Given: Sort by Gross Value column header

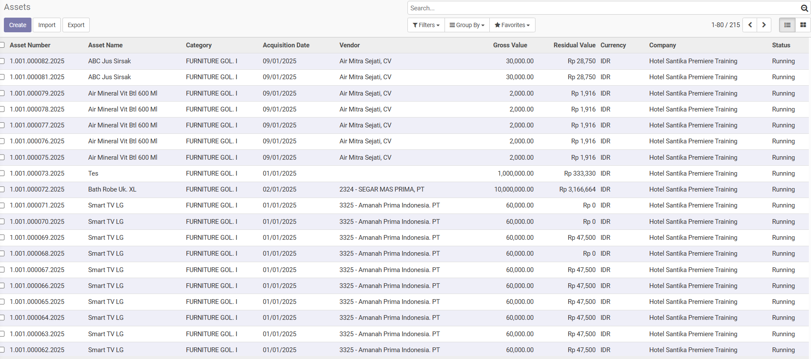Looking at the screenshot, I should 510,45.
